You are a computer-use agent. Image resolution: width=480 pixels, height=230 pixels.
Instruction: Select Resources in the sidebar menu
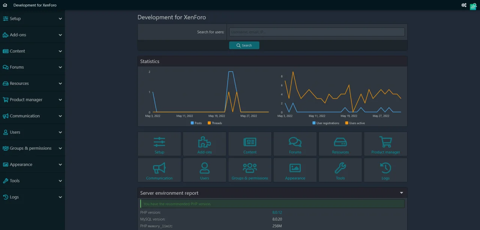click(19, 84)
